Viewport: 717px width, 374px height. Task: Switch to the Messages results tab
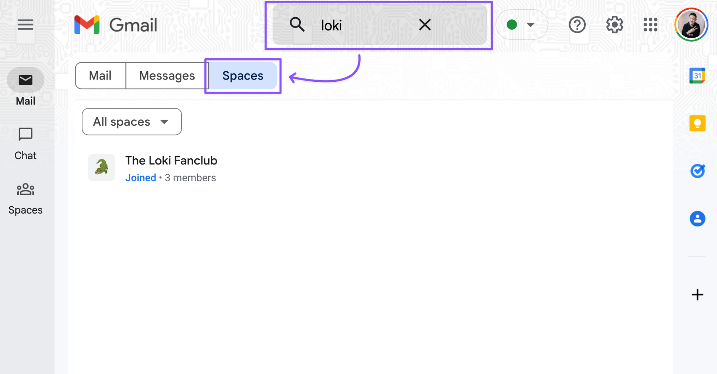[167, 76]
